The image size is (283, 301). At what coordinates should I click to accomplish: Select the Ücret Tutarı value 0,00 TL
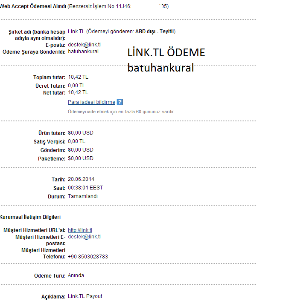tap(76, 86)
